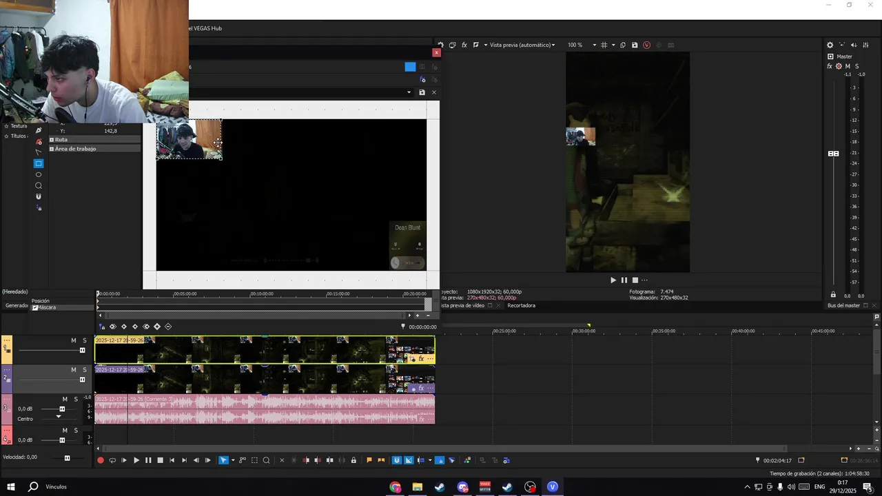Open the preset dropdown arrow in pan/crop dialog

pos(409,92)
